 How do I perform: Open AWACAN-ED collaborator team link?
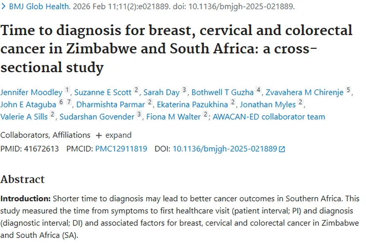(x=268, y=117)
